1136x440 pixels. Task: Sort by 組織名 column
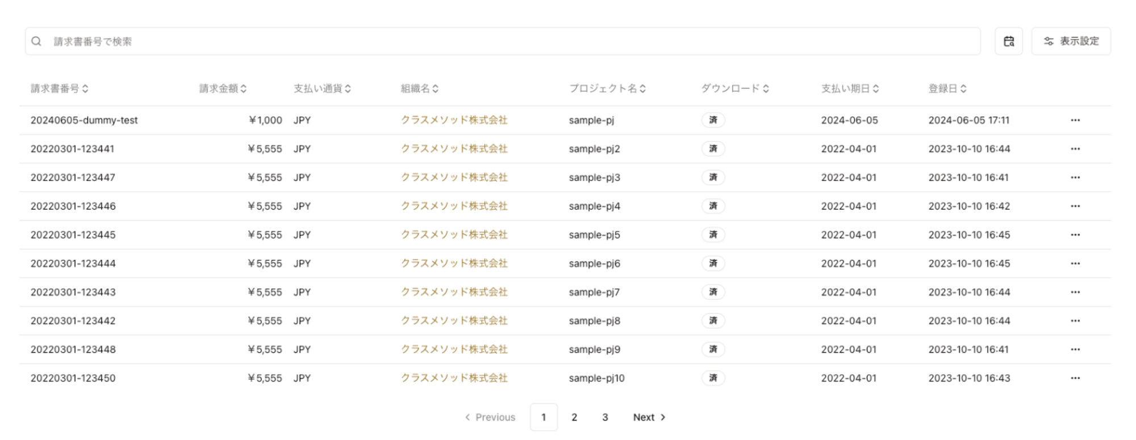(x=420, y=88)
